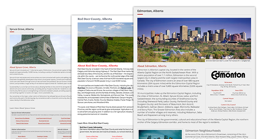Viewport: 261px width, 139px height.
Task: Visit the Spruce Grove Library link
Action: click(44, 123)
